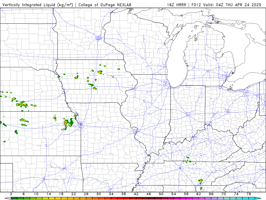
Task: Click the scale label "18" on the color bar
Action: pos(61,194)
